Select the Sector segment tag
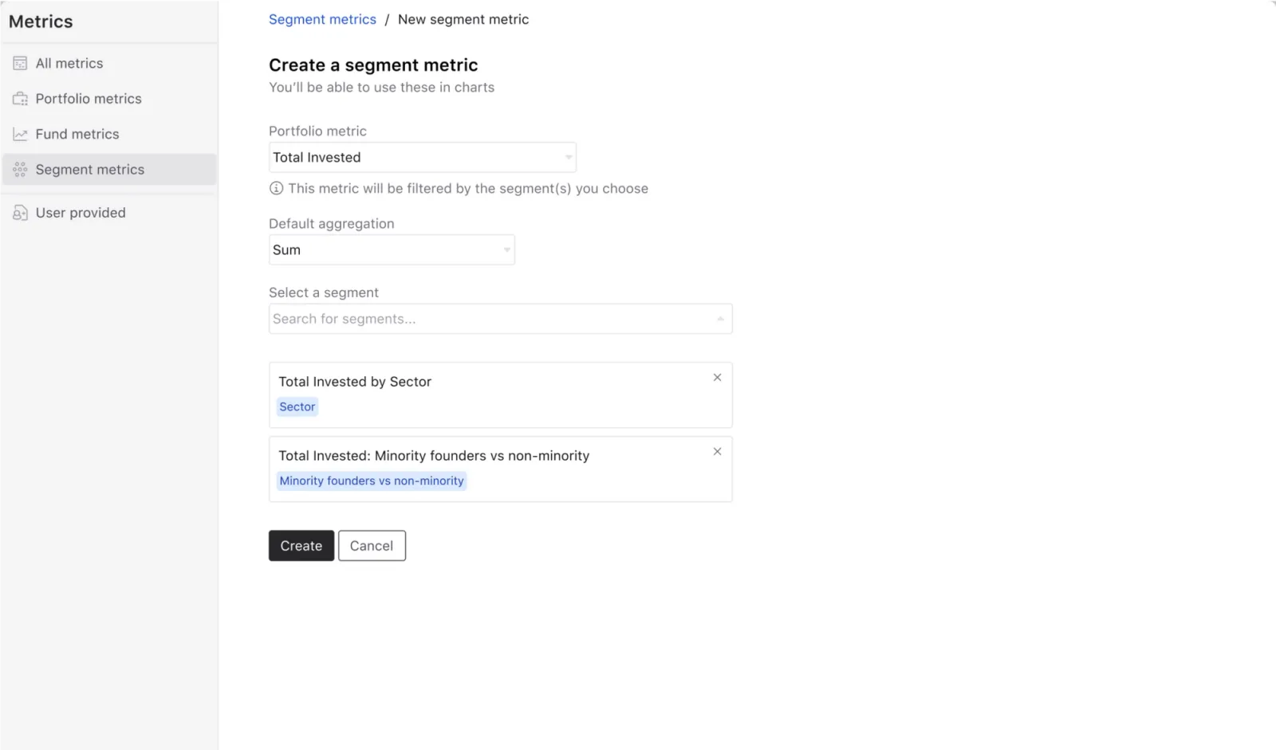 [x=297, y=406]
